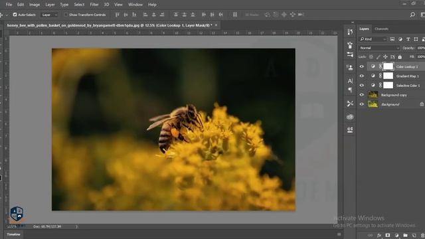Filter layers by pixel layer icon
The height and width of the screenshot is (239, 425).
[x=392, y=39]
